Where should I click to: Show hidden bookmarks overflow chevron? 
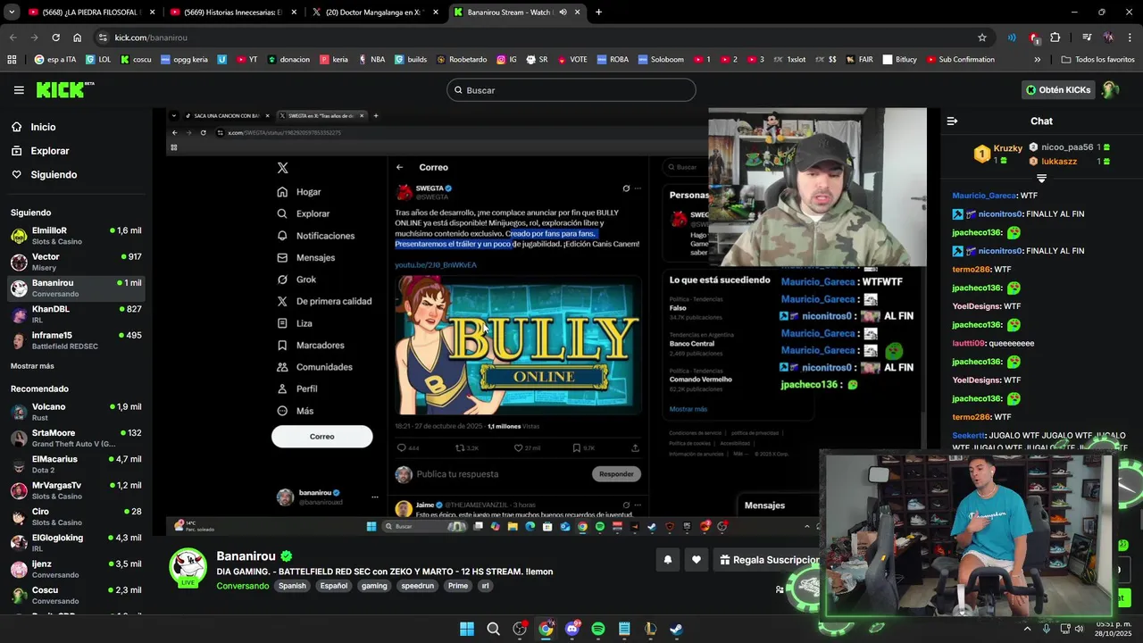click(1037, 60)
